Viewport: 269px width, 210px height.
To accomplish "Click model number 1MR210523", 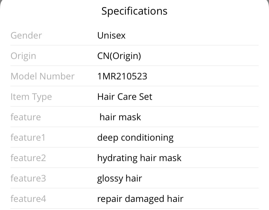I will pyautogui.click(x=122, y=76).
